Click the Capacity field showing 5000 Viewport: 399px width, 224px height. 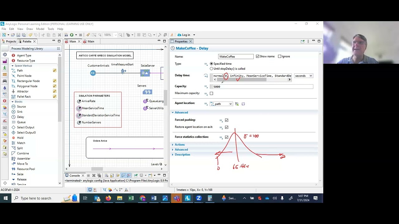(262, 86)
